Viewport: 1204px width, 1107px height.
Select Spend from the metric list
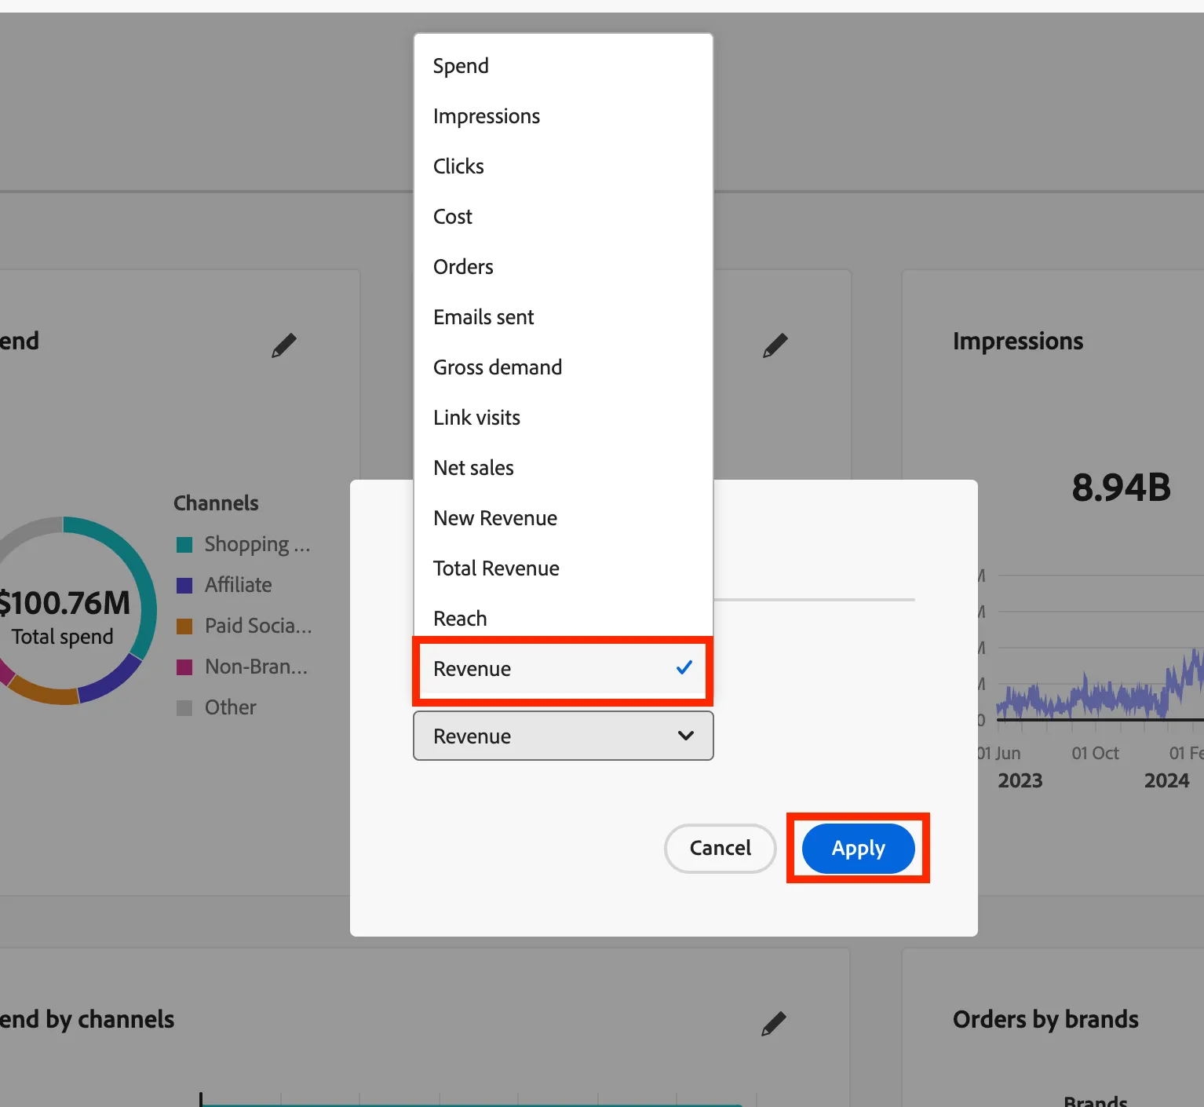click(563, 66)
